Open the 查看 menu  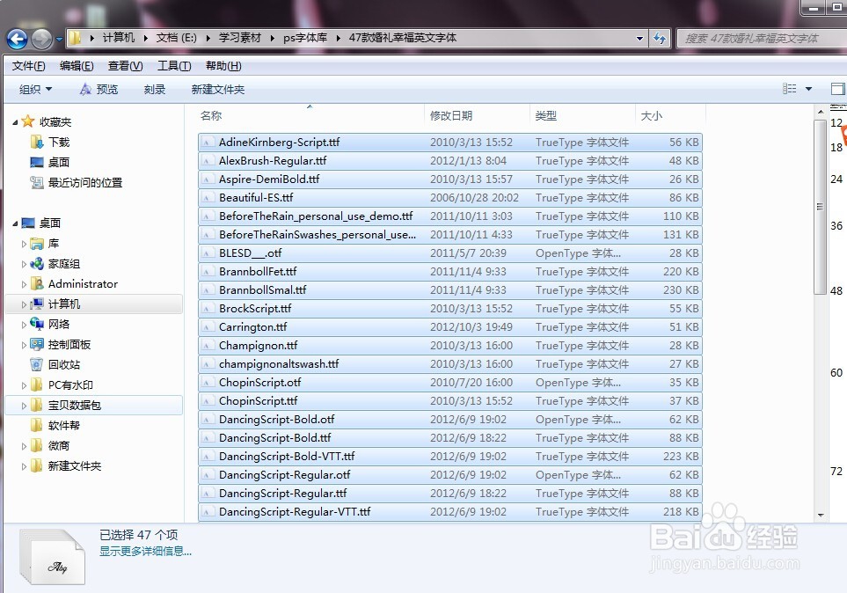(124, 65)
